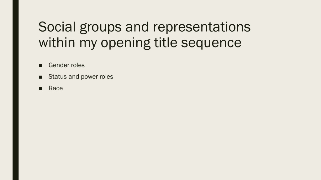Click the word sequence in the title

pos(211,43)
